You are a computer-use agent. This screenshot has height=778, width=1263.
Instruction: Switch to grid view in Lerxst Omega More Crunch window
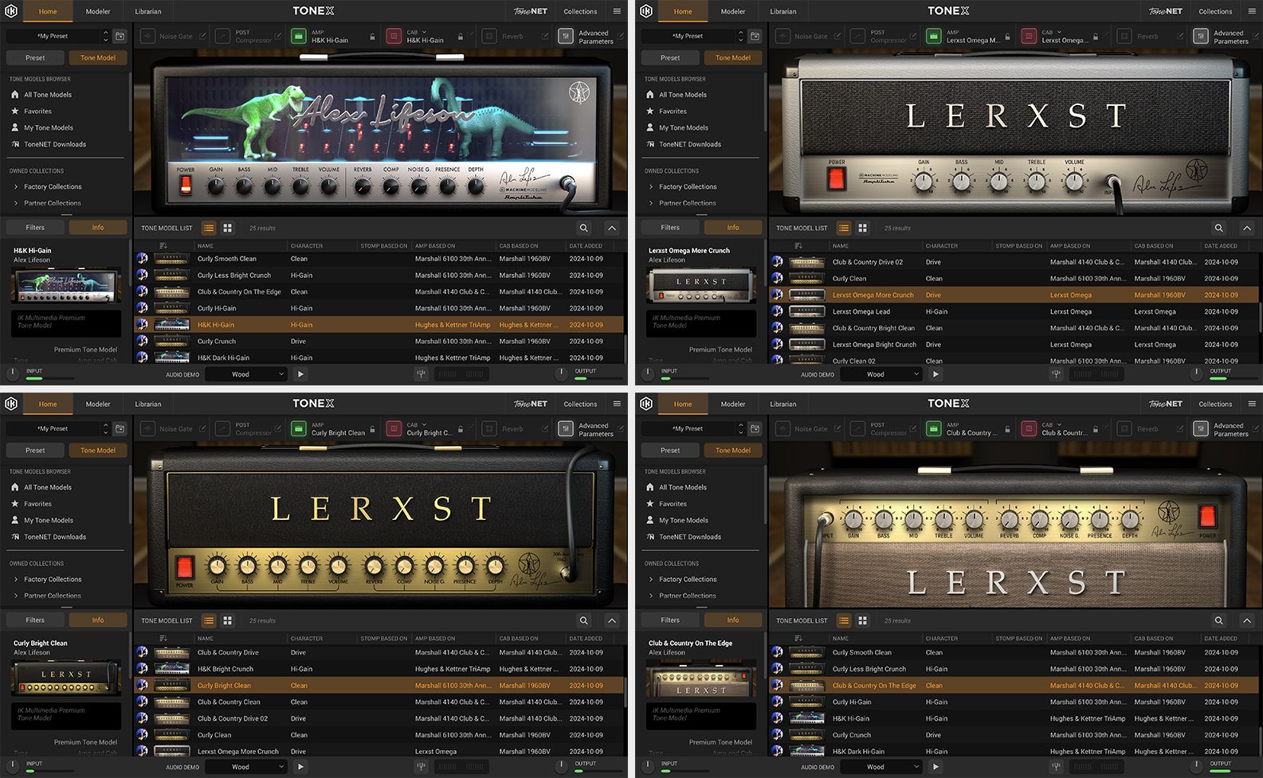(x=862, y=228)
